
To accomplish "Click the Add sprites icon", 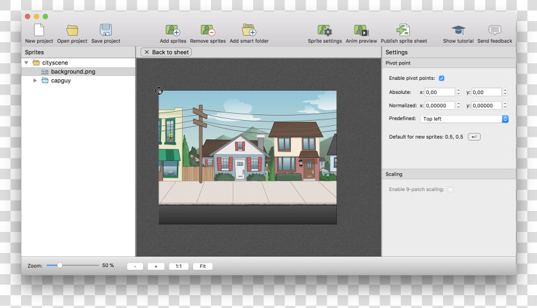I will 173,30.
